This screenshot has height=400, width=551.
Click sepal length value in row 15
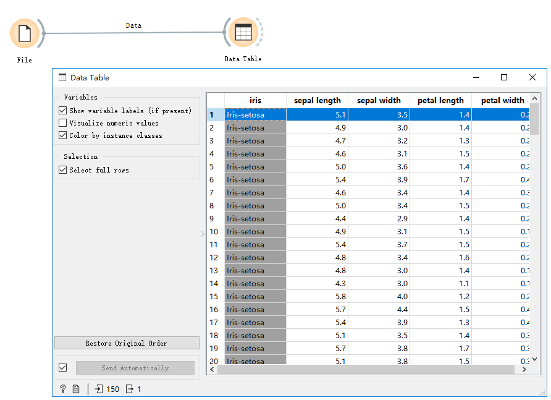click(318, 297)
